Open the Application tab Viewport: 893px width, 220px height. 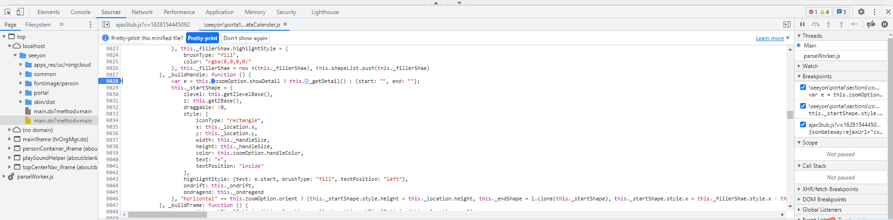click(220, 12)
